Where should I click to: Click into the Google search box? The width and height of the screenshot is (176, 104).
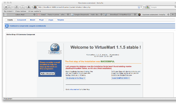(162, 7)
